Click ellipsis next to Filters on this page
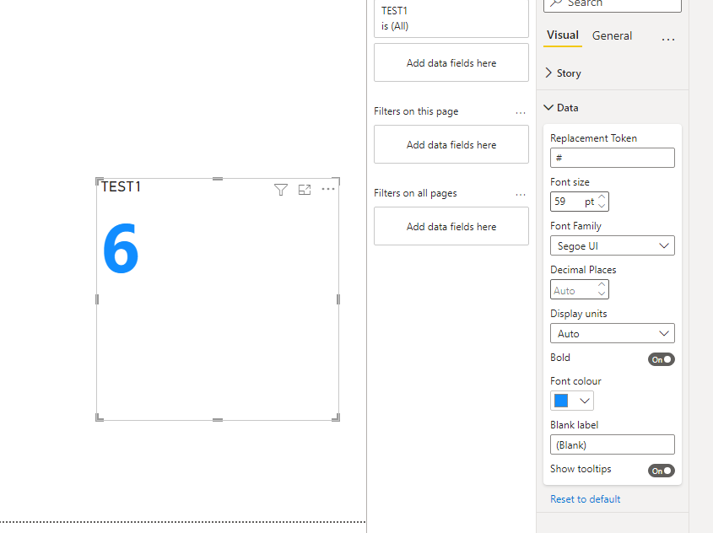 point(521,112)
